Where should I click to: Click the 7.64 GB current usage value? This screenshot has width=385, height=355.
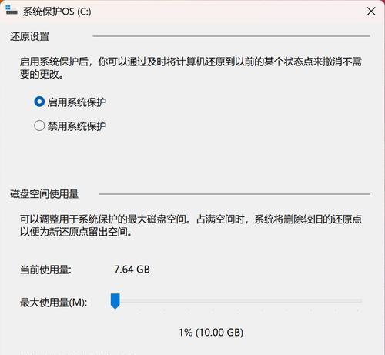pyautogui.click(x=132, y=270)
